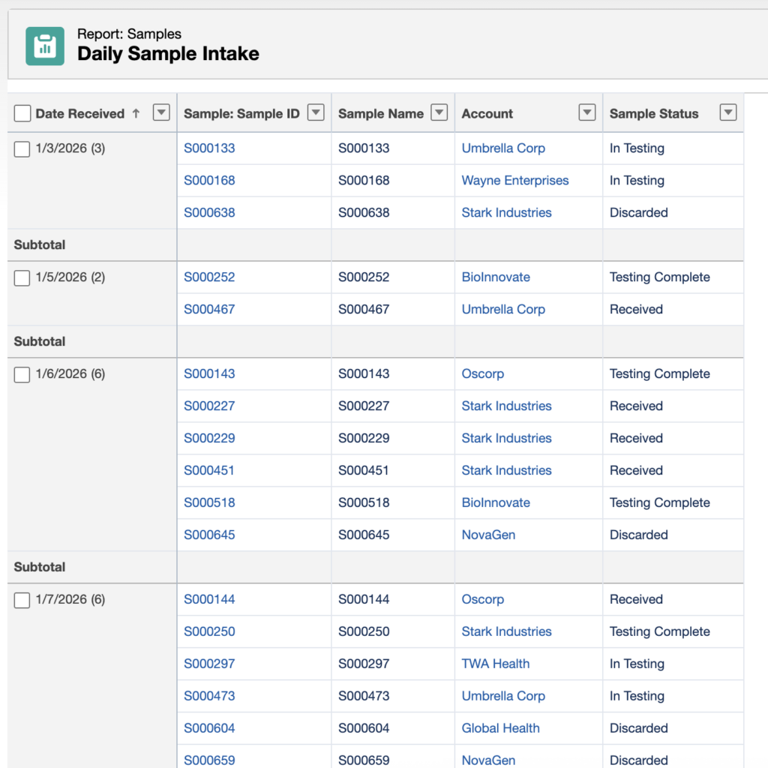Open the TWA Health account link

pyautogui.click(x=495, y=664)
